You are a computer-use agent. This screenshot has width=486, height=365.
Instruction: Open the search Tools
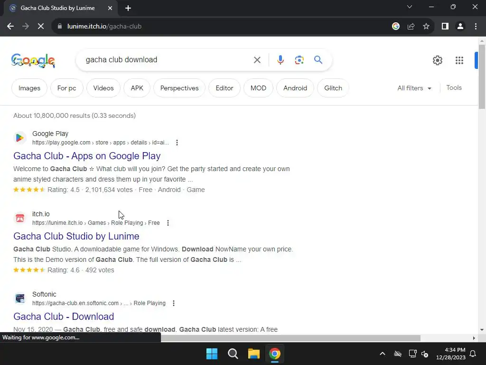(x=454, y=88)
